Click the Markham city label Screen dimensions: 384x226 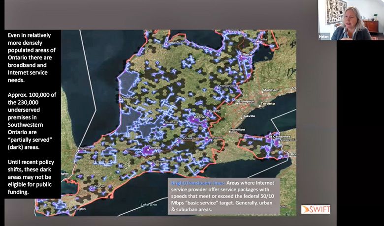(x=271, y=90)
